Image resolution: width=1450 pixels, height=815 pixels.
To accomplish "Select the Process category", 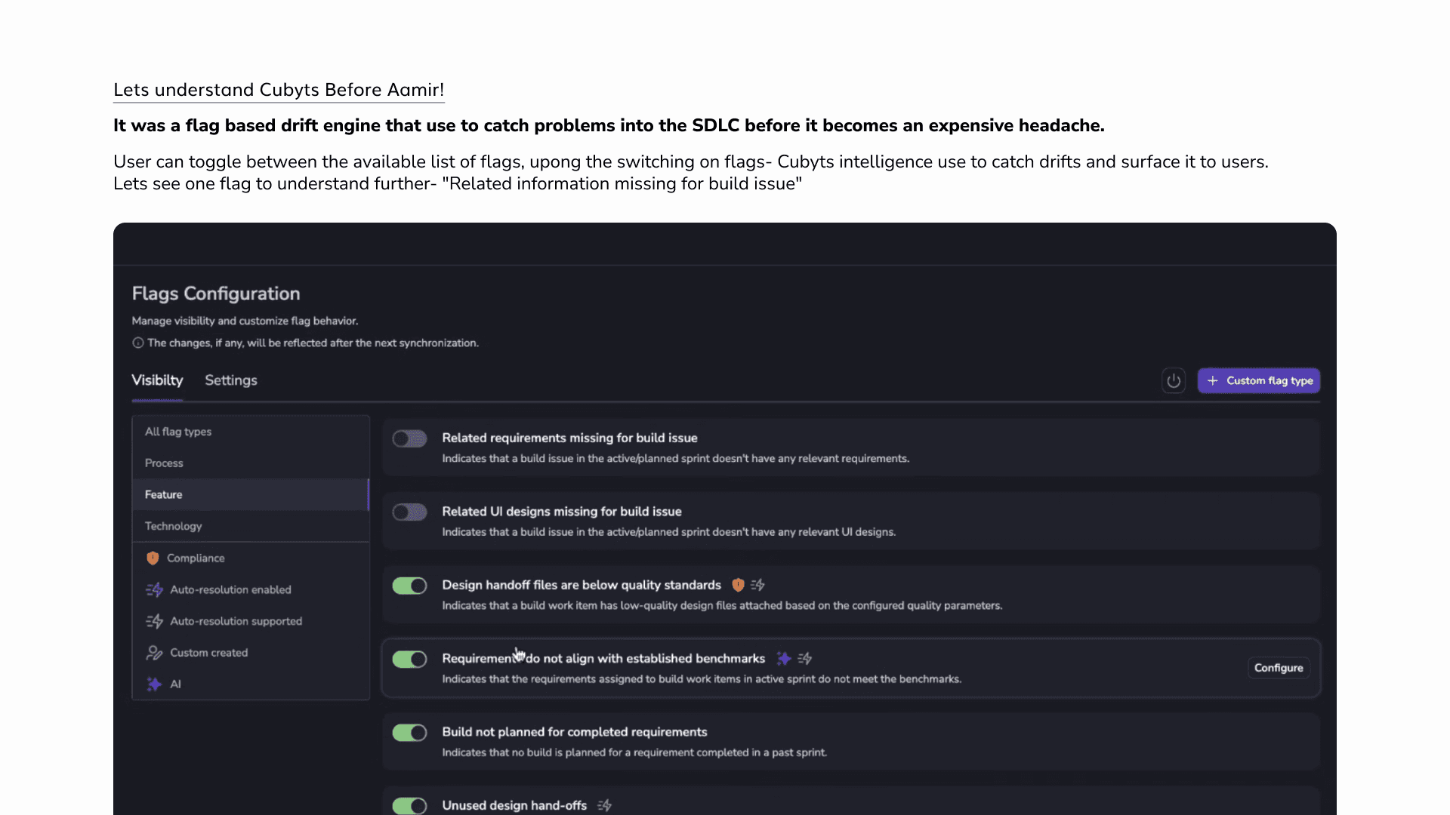I will coord(251,463).
